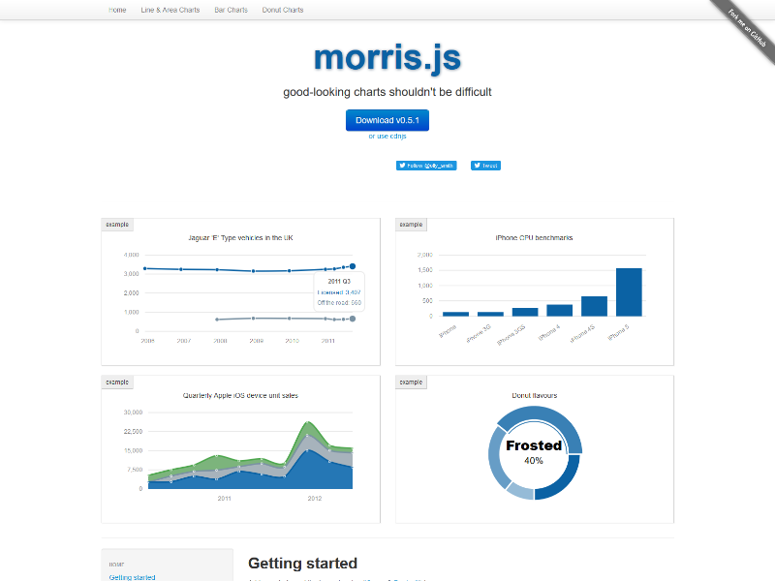
Task: Select the iPhone 3GS bar
Action: point(525,312)
